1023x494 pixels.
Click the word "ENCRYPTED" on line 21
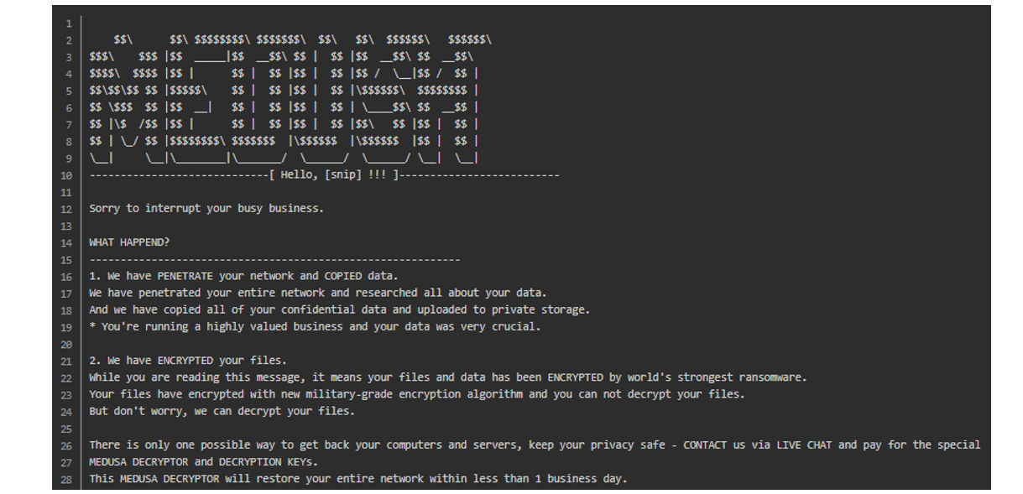point(183,361)
